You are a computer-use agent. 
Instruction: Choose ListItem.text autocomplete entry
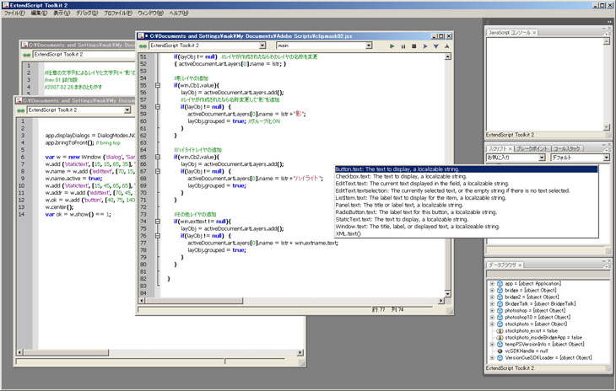[466, 198]
